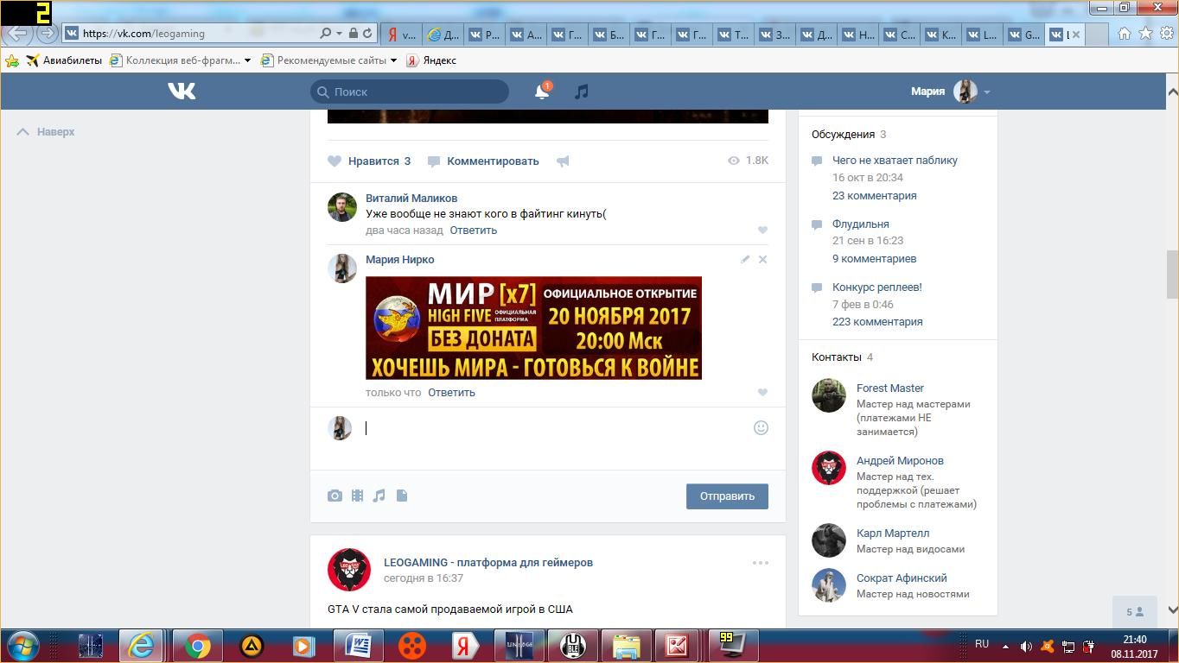Open the VK music player icon

[x=582, y=92]
